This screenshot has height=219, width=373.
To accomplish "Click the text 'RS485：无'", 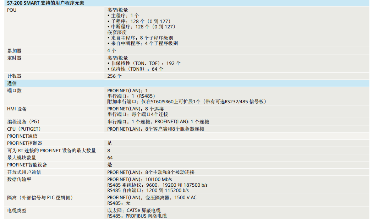I will [119, 203].
